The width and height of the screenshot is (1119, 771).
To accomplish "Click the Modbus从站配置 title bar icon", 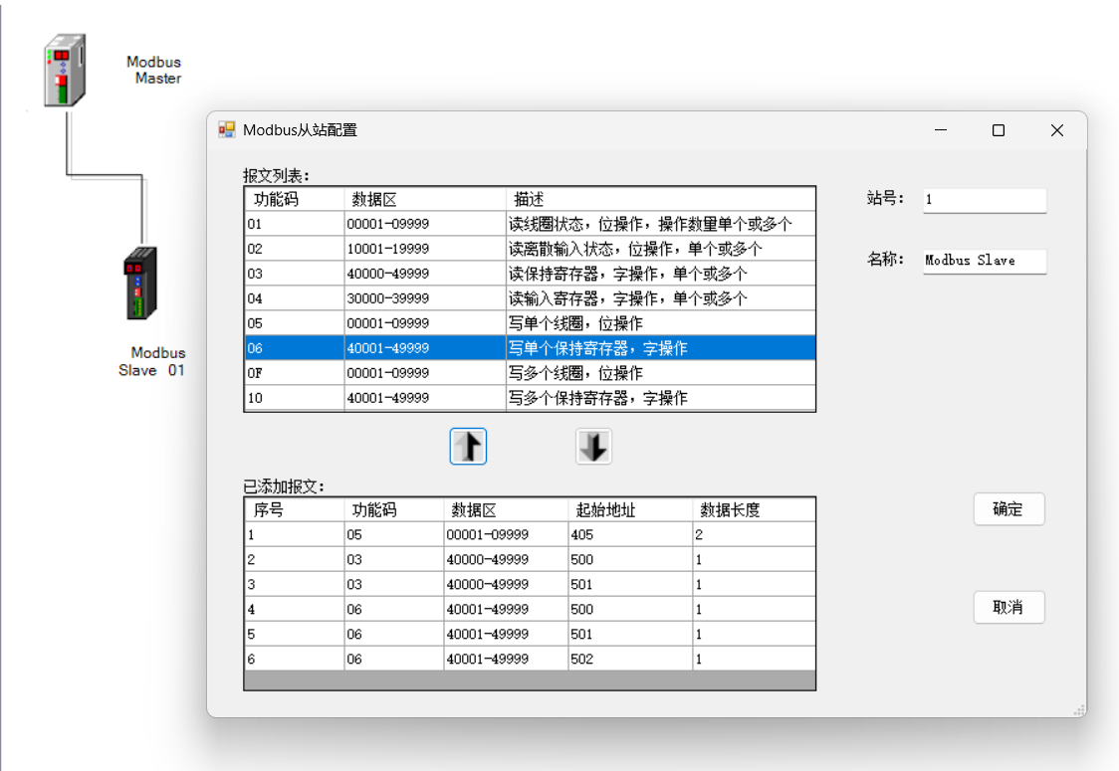I will 227,130.
